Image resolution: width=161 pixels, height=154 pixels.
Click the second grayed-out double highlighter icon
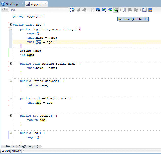(x=84, y=10)
